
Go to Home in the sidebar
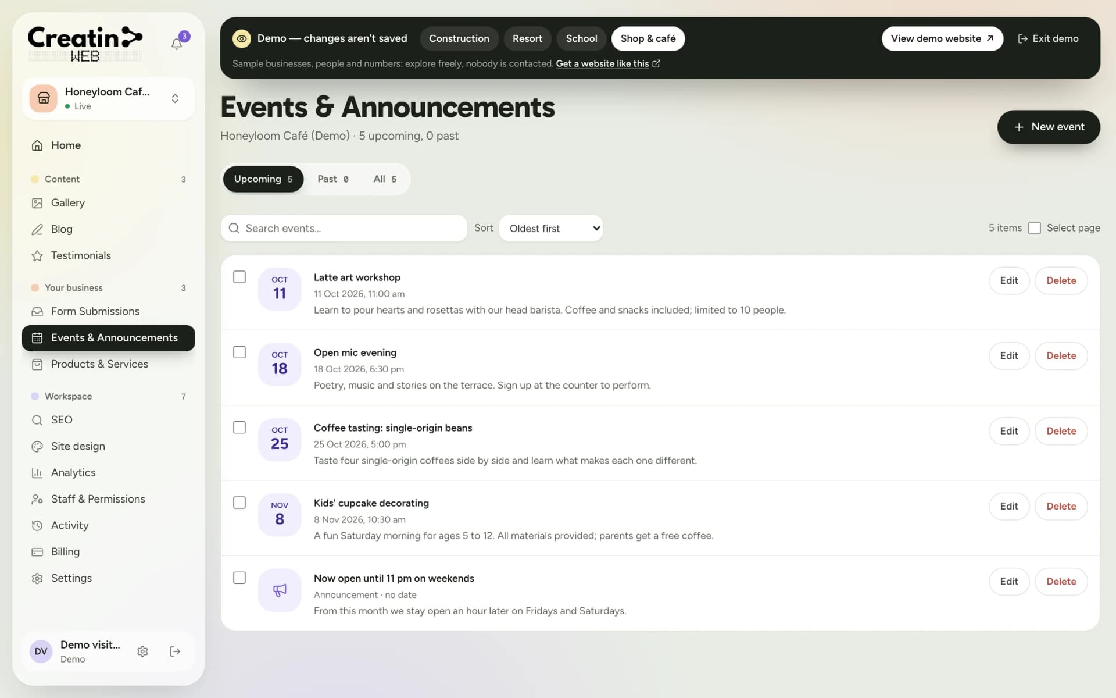click(x=108, y=145)
